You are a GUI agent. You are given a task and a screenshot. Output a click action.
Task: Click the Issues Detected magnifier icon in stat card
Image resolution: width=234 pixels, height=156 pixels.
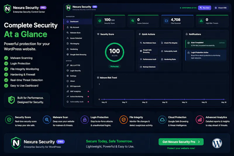tap(133, 21)
